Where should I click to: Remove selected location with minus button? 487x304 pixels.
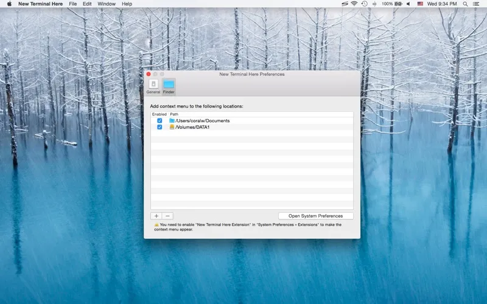tap(168, 216)
